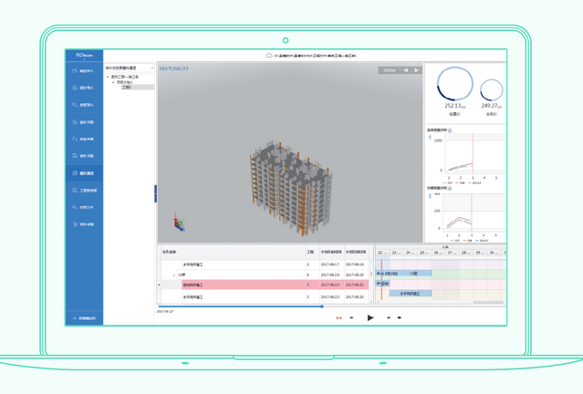Click the lowest blue Gantt bar
The image size is (583, 394).
411,294
